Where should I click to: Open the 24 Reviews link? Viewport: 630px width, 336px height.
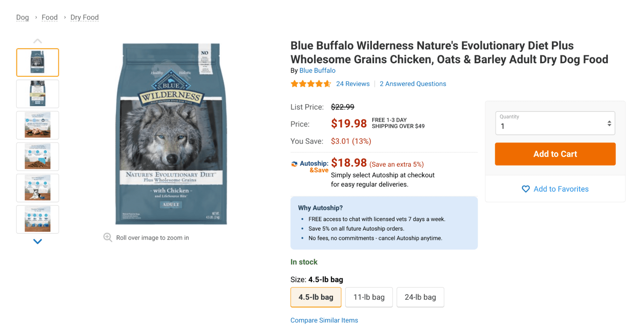353,84
